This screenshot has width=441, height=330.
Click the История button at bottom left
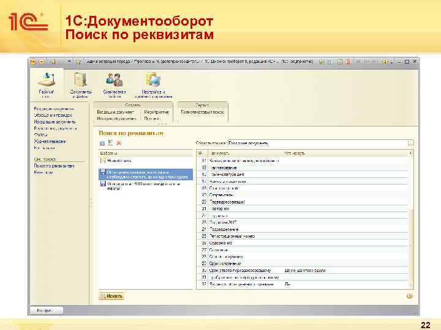[x=47, y=310]
